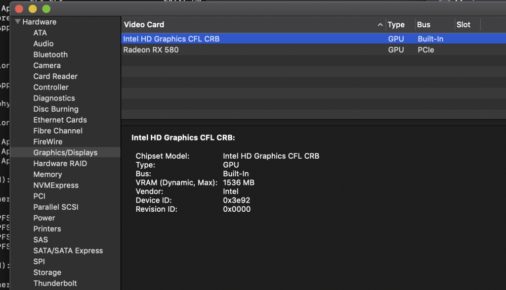
Task: Select Fibre Channel in the sidebar
Action: (58, 131)
